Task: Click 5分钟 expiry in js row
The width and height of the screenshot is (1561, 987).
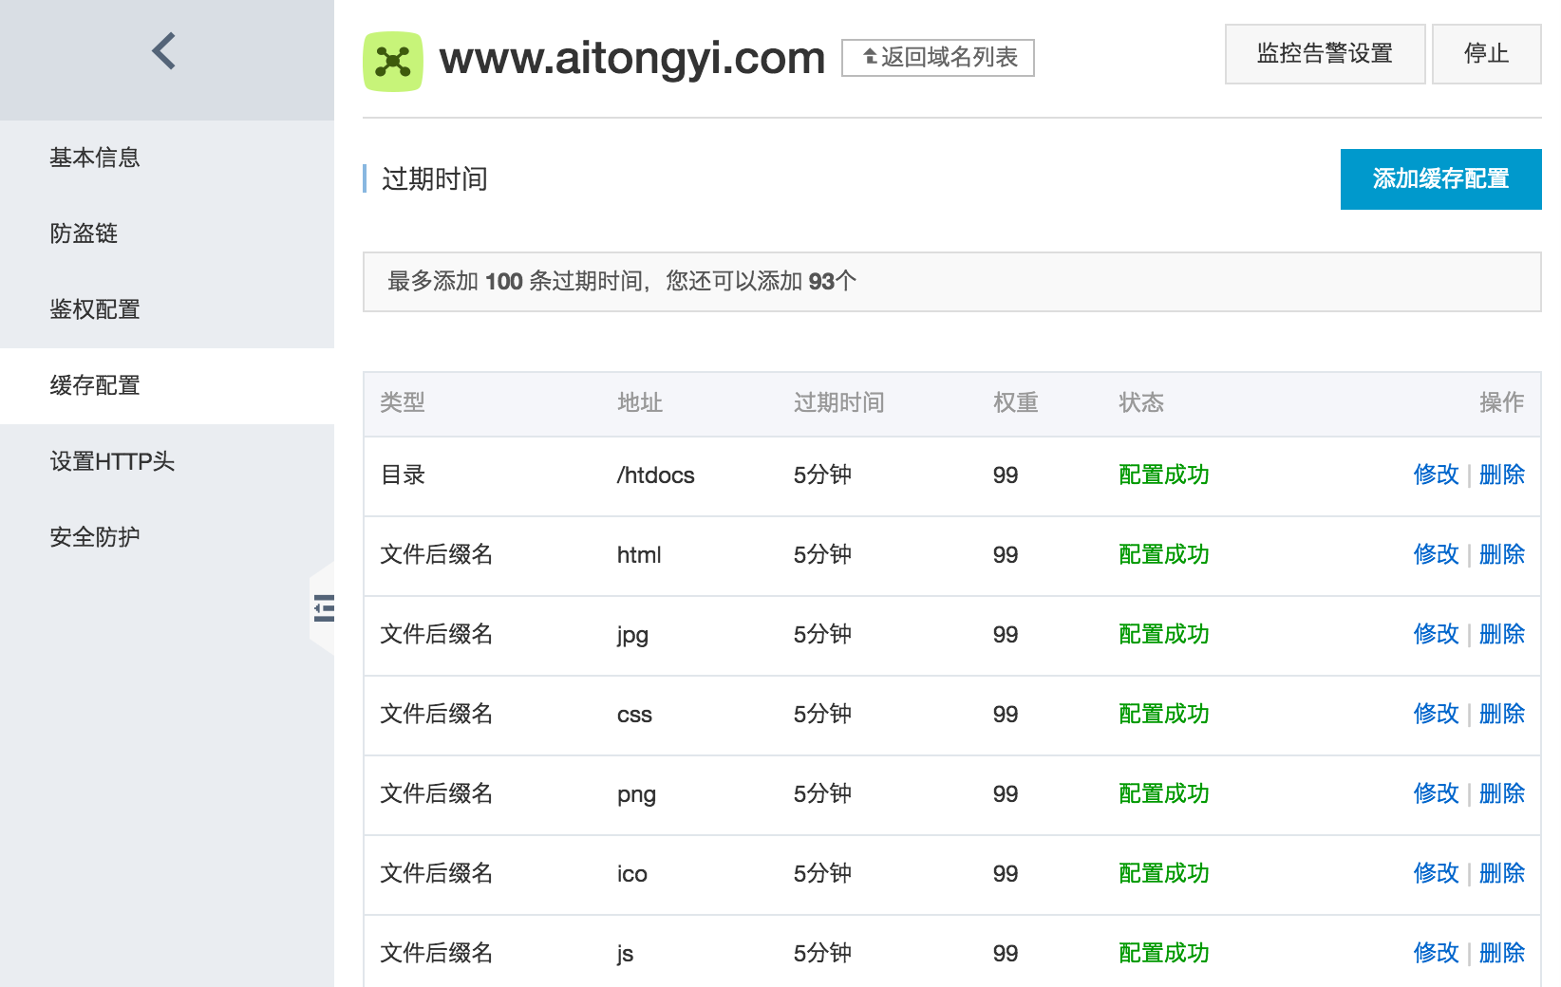Action: click(x=822, y=953)
